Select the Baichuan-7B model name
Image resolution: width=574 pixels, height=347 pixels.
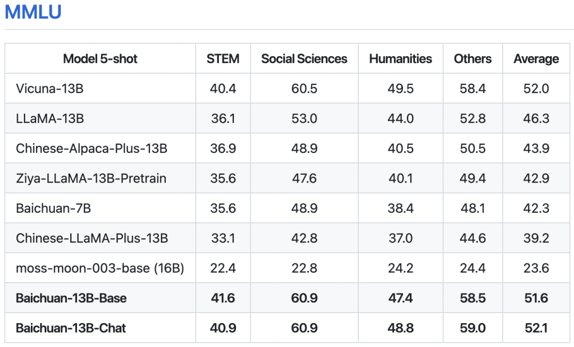pos(53,209)
